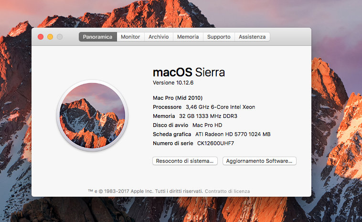The width and height of the screenshot is (362, 222).
Task: Click the Disco di avvio label
Action: pos(170,125)
